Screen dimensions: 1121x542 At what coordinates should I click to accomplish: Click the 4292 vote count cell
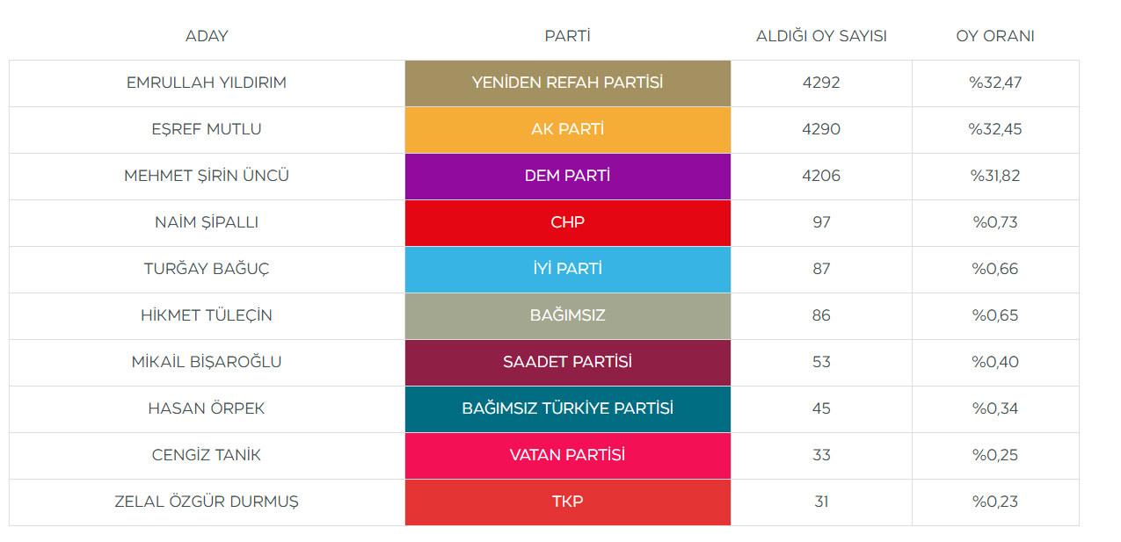coord(821,83)
